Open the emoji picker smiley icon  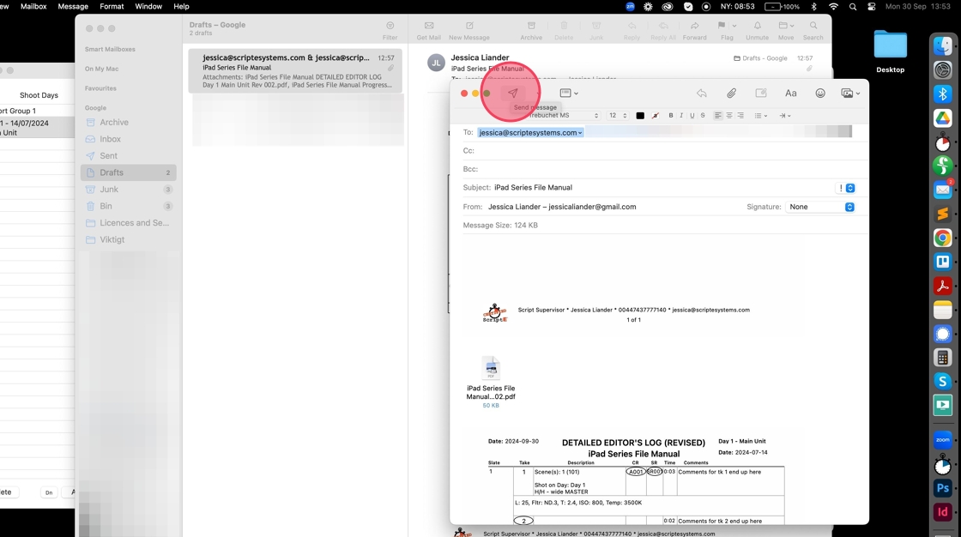pos(820,94)
